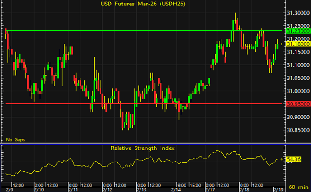The height and width of the screenshot is (192, 311).
Task: Select the green 31.23000 price tag
Action: [298, 31]
